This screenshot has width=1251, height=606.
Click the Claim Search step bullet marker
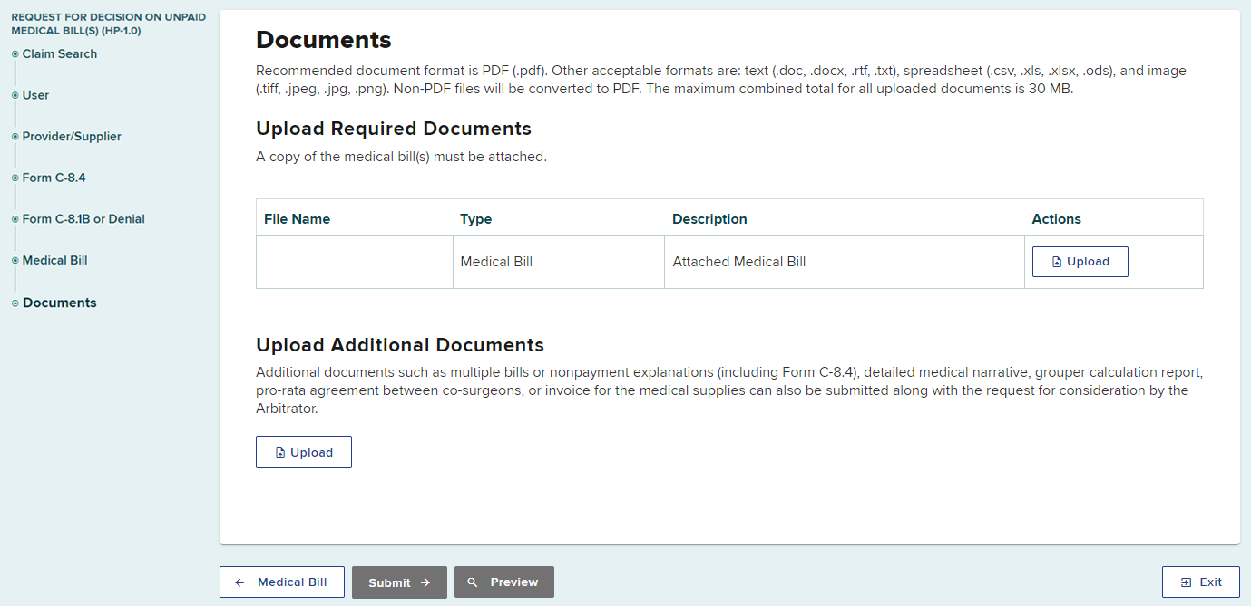pos(15,54)
